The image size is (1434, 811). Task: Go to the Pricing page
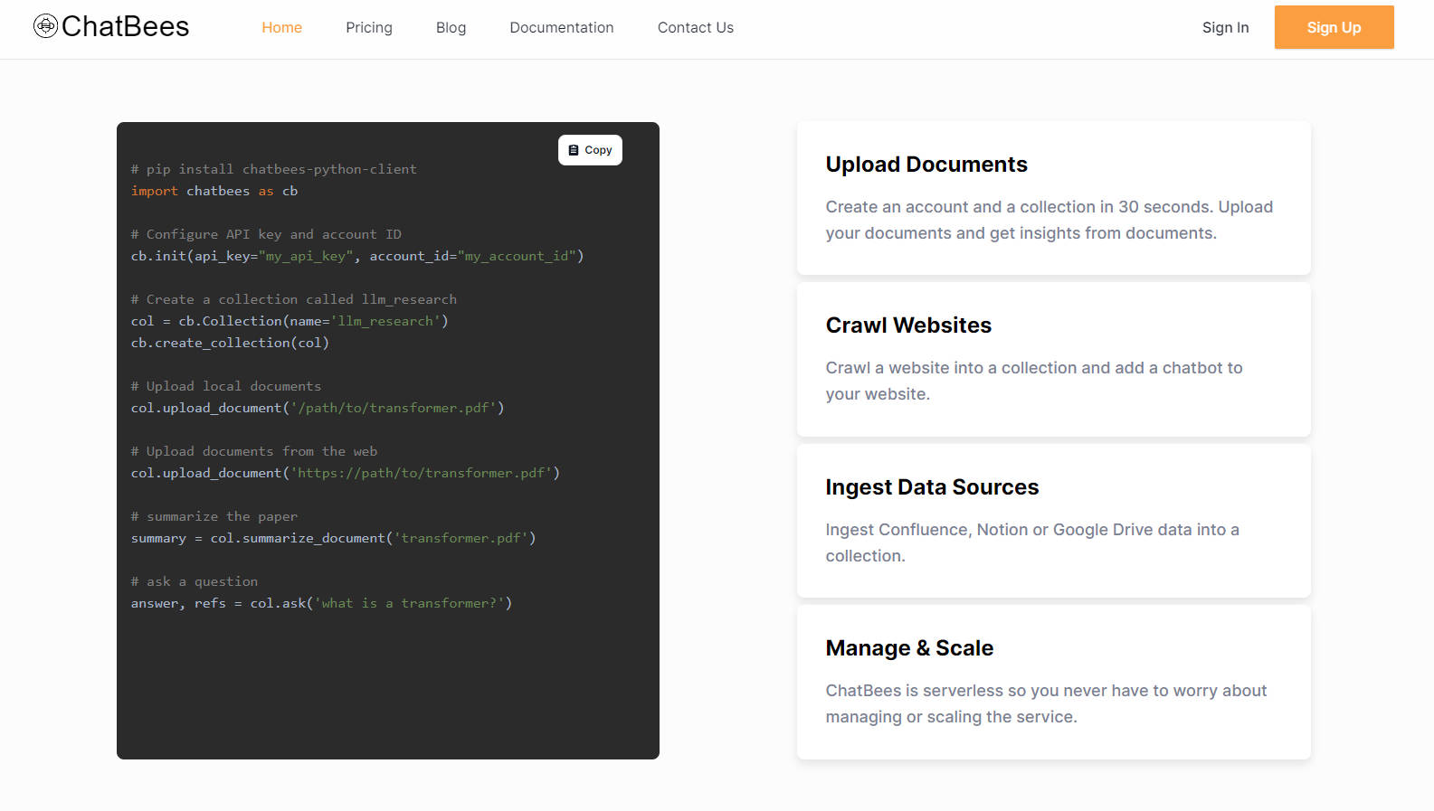coord(369,28)
